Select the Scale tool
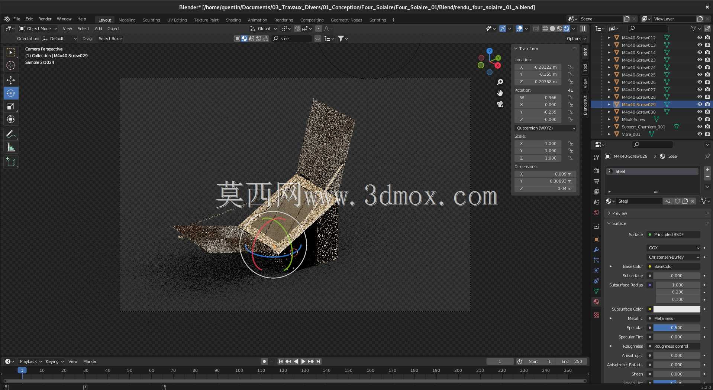Screen dimensions: 713x390 tap(11, 106)
